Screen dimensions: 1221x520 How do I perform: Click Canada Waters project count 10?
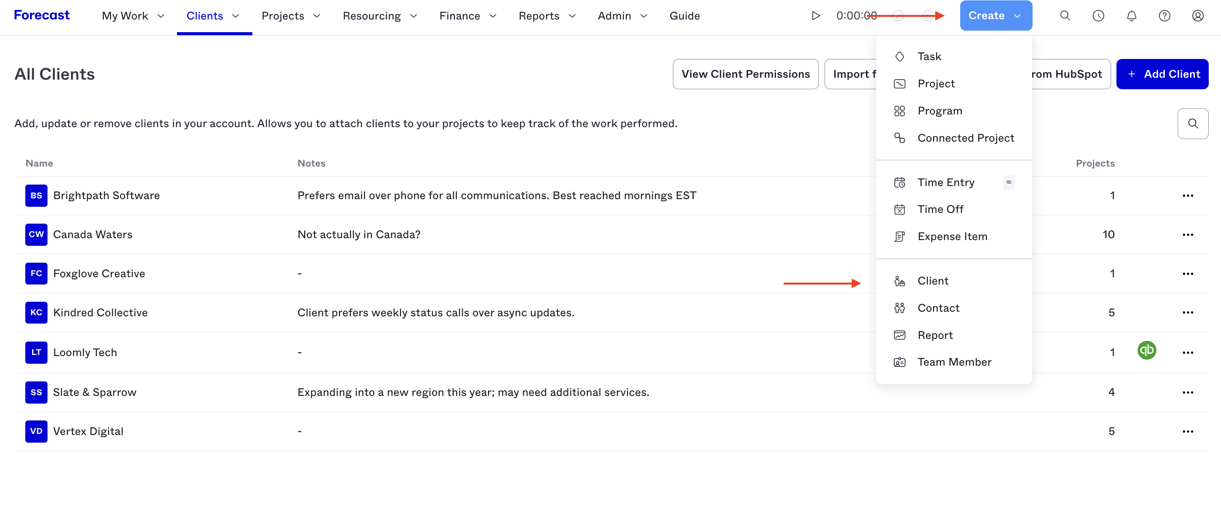[x=1108, y=235]
